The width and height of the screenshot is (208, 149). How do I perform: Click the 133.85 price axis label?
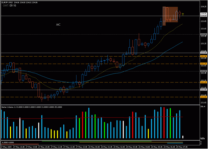pos(203,21)
